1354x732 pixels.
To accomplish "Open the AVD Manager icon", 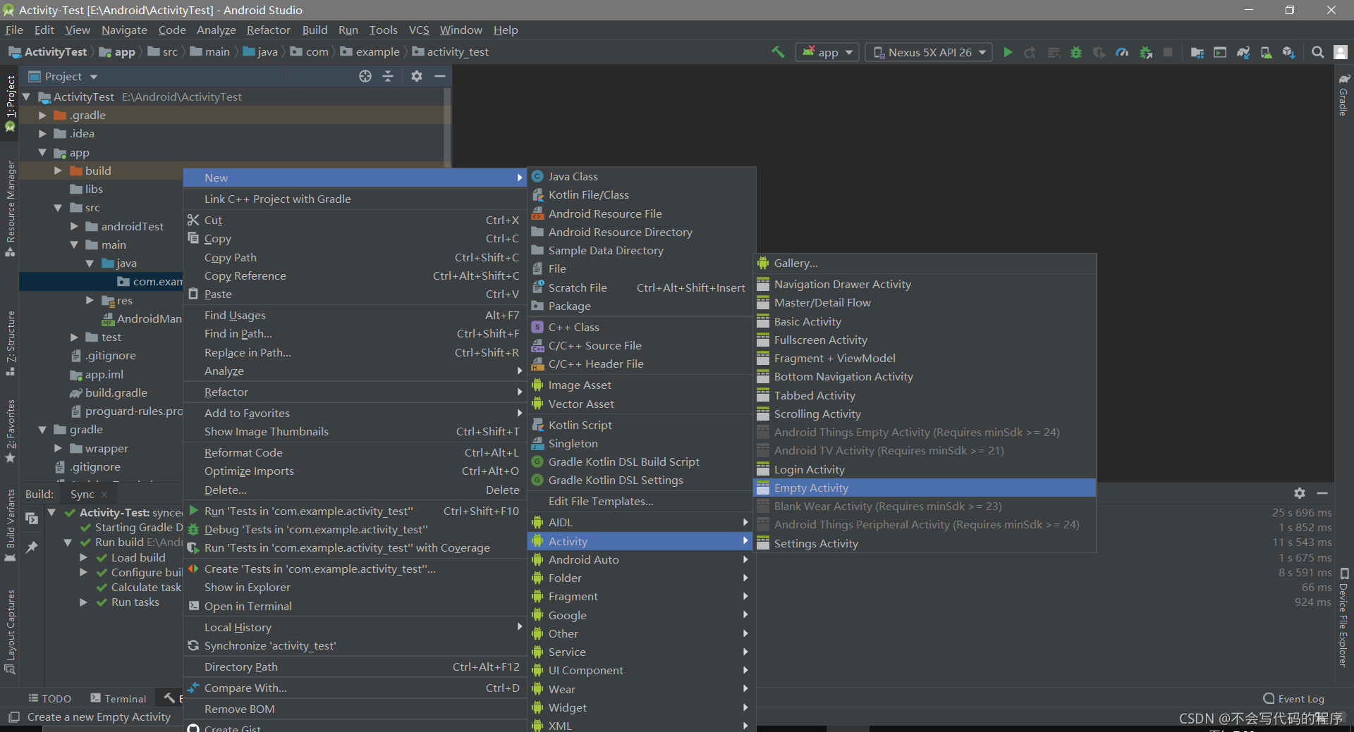I will pyautogui.click(x=1267, y=52).
